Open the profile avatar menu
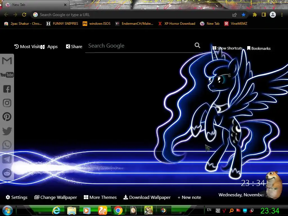This screenshot has width=288, height=216. (x=273, y=15)
